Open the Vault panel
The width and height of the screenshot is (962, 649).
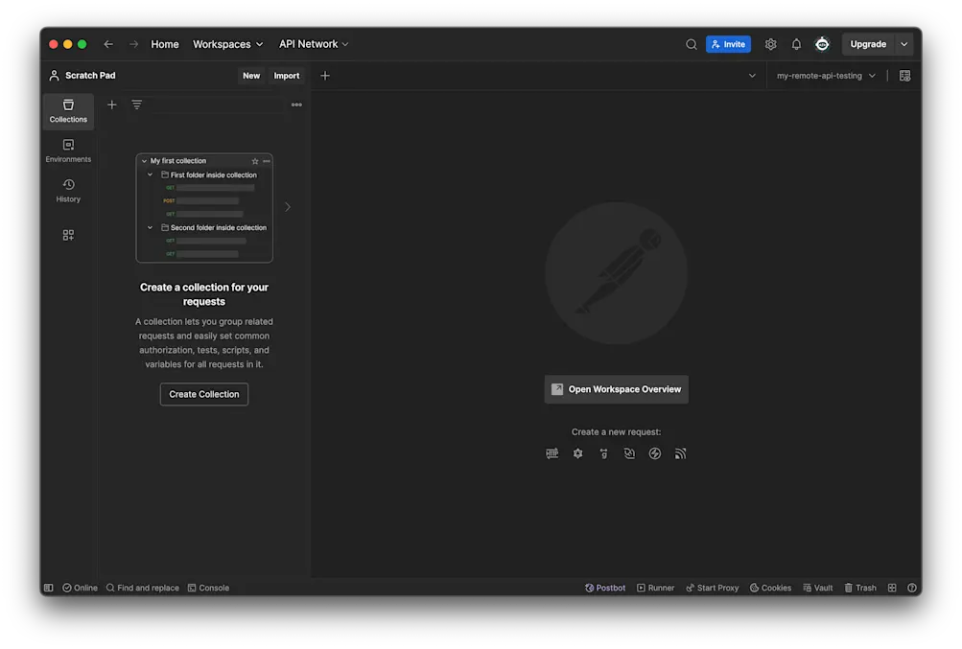tap(817, 588)
